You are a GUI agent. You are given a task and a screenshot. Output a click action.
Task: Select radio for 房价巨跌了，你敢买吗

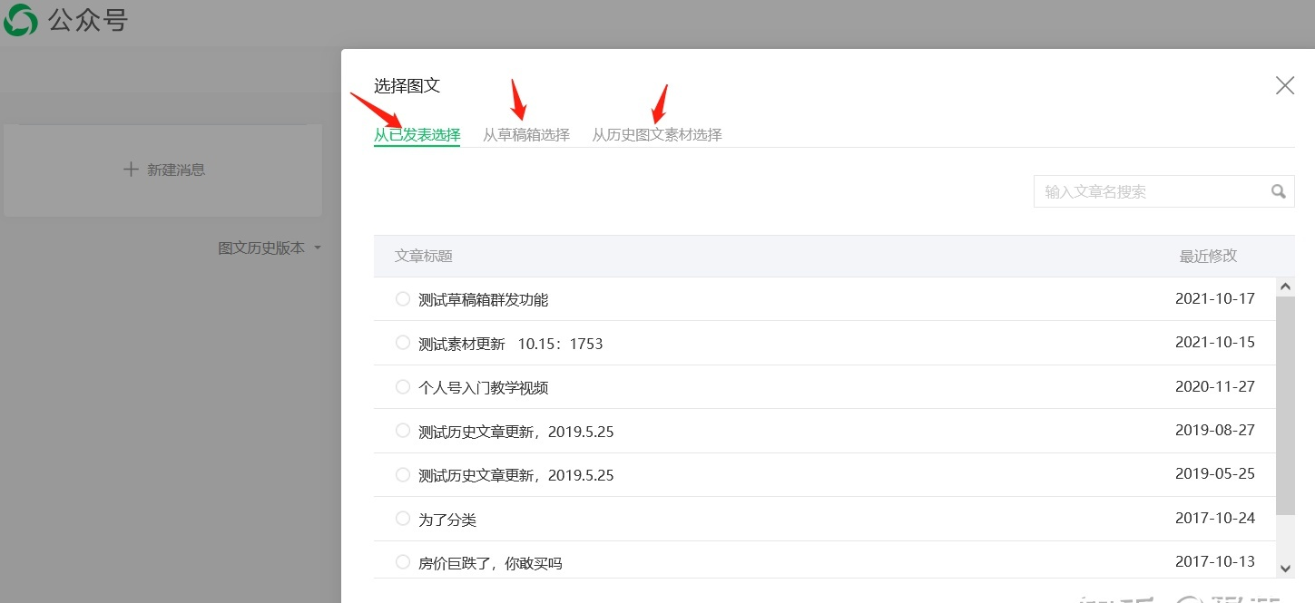click(x=403, y=562)
